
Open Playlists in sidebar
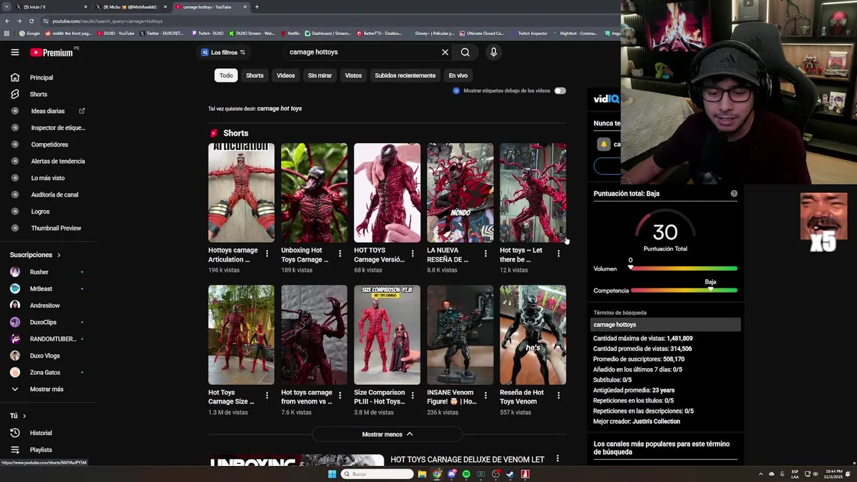coord(41,450)
